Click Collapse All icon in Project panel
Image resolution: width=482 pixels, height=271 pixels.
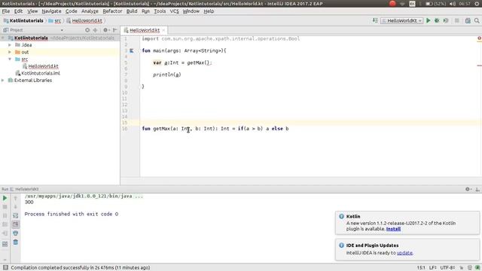click(x=96, y=30)
